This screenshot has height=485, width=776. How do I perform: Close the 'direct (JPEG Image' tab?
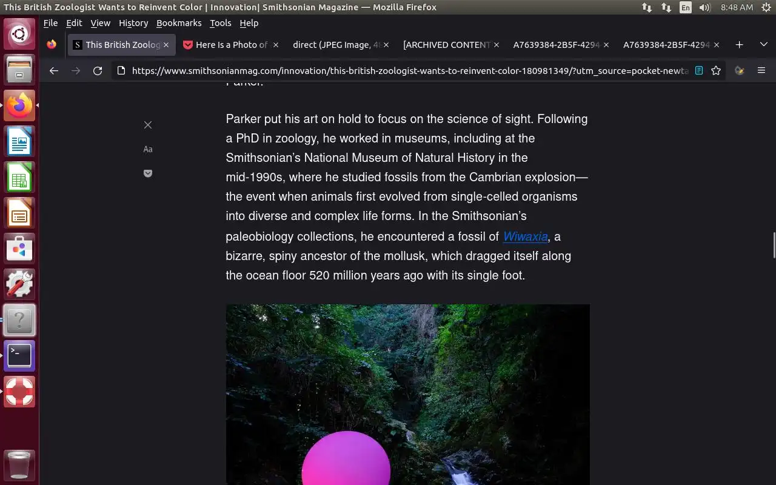(x=386, y=45)
